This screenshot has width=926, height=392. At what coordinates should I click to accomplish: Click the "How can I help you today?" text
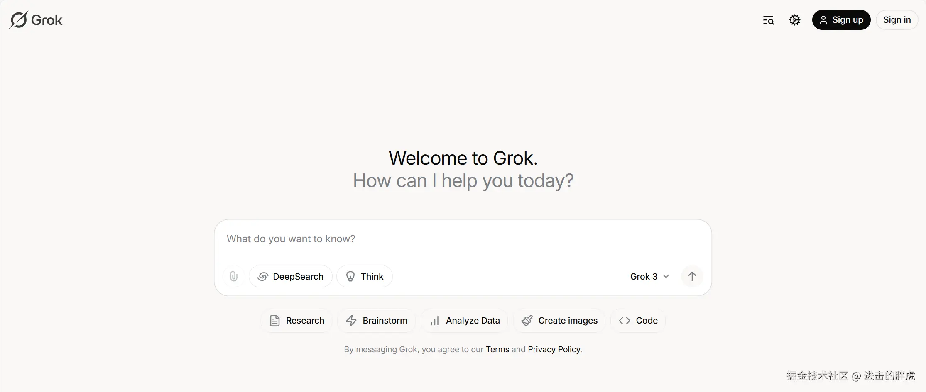coord(463,181)
